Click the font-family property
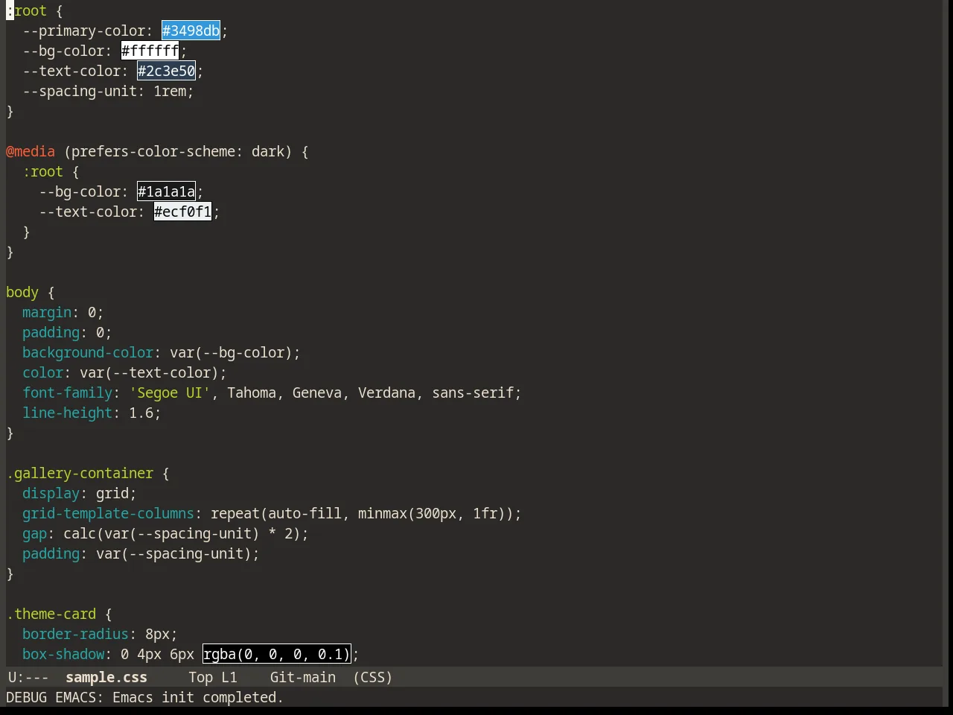The height and width of the screenshot is (715, 953). pos(67,393)
